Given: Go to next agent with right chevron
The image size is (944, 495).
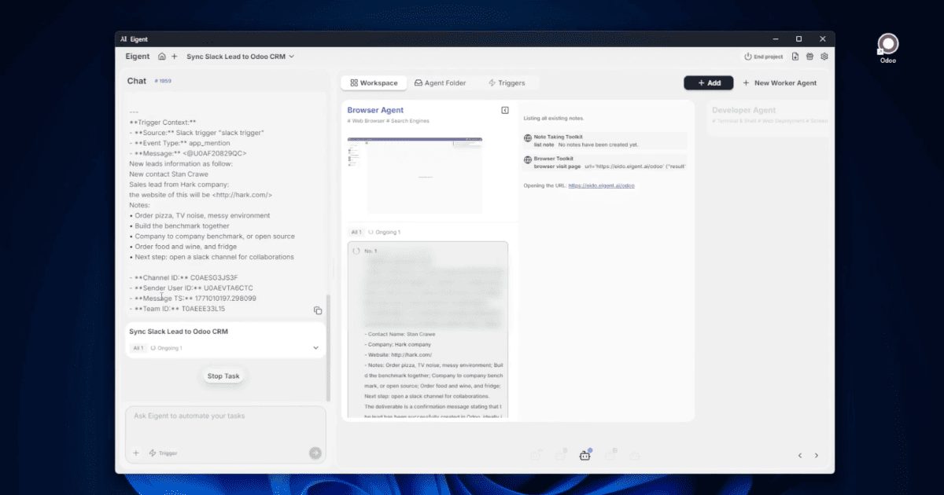Looking at the screenshot, I should [x=817, y=455].
